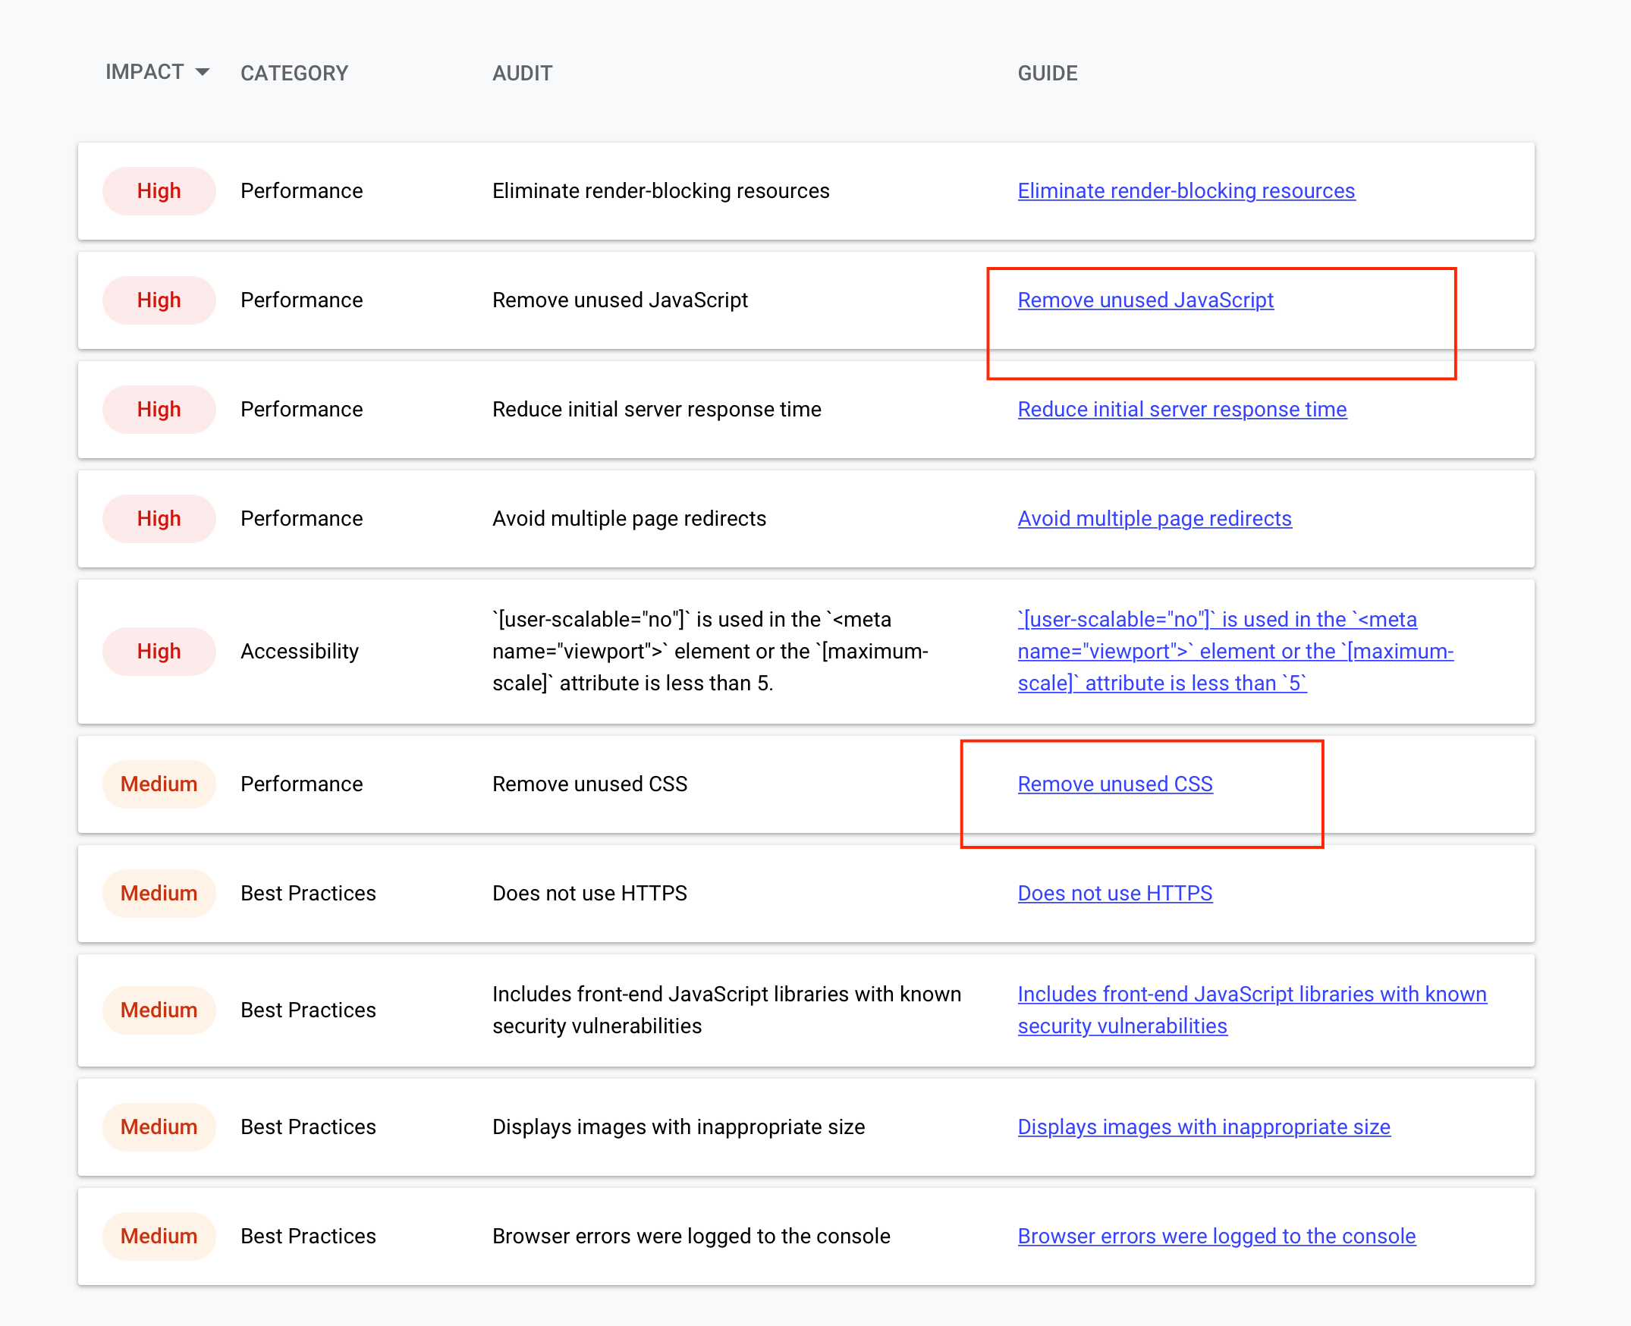Select the user-scalable audit description text

click(x=711, y=652)
